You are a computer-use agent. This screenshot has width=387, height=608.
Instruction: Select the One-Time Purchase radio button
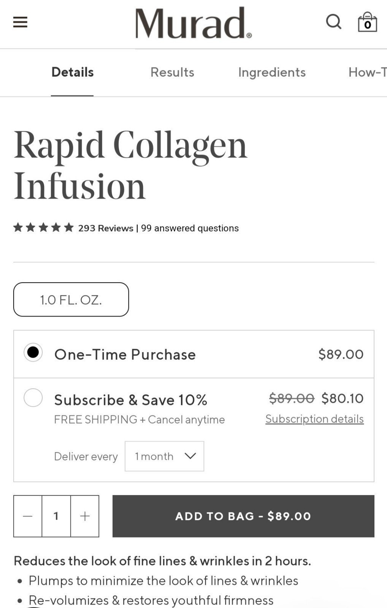33,353
